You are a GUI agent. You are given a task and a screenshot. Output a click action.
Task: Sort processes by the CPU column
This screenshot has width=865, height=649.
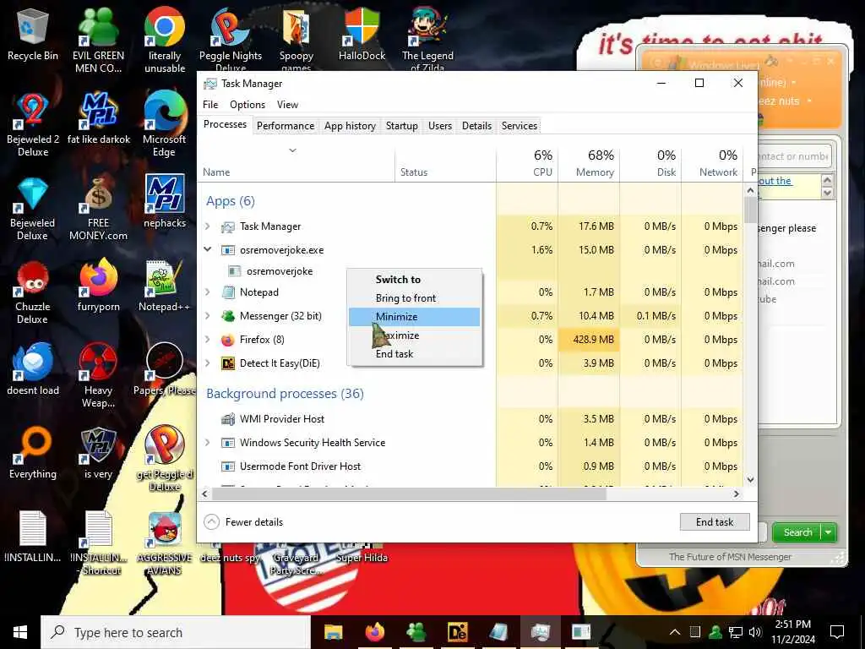click(x=527, y=163)
